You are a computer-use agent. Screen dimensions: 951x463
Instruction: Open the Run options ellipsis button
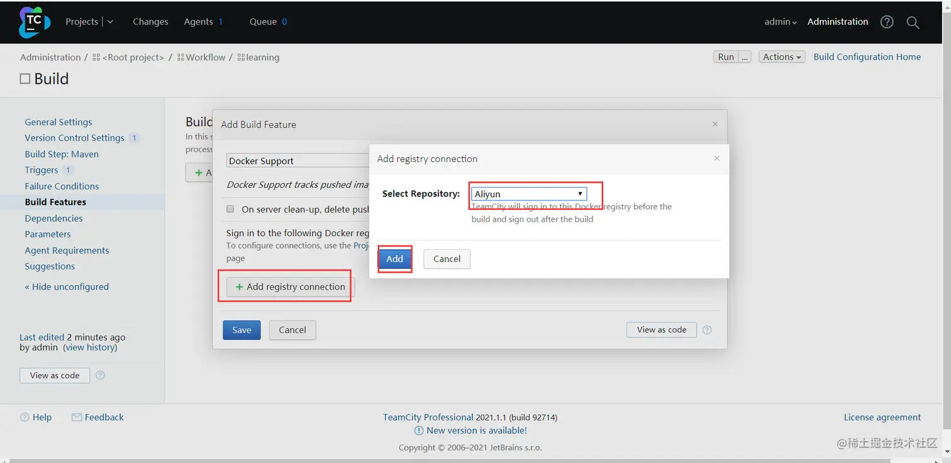(x=745, y=57)
